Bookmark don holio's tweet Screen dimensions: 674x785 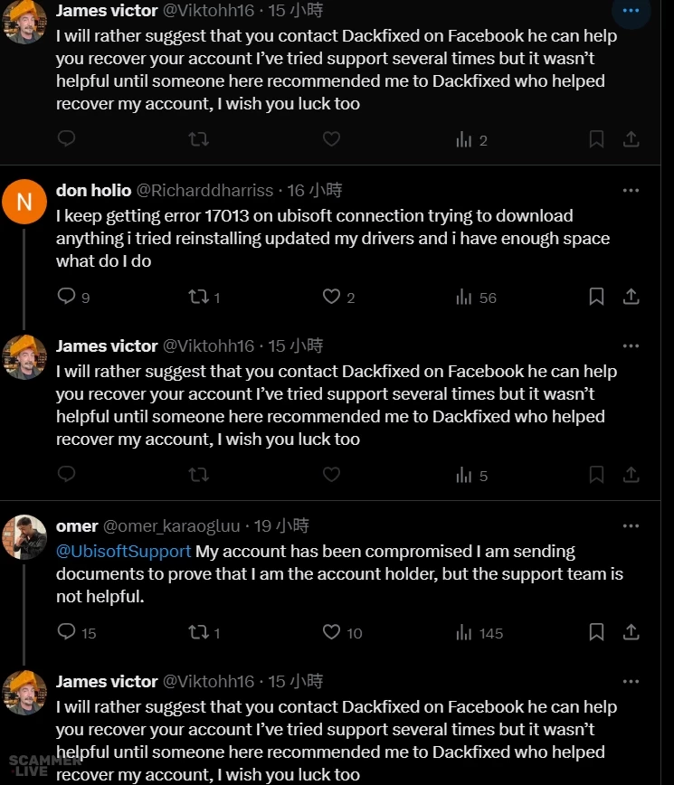596,297
